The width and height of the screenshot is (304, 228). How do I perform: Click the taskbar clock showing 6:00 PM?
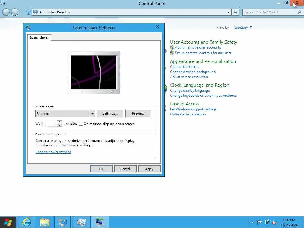coord(289,222)
